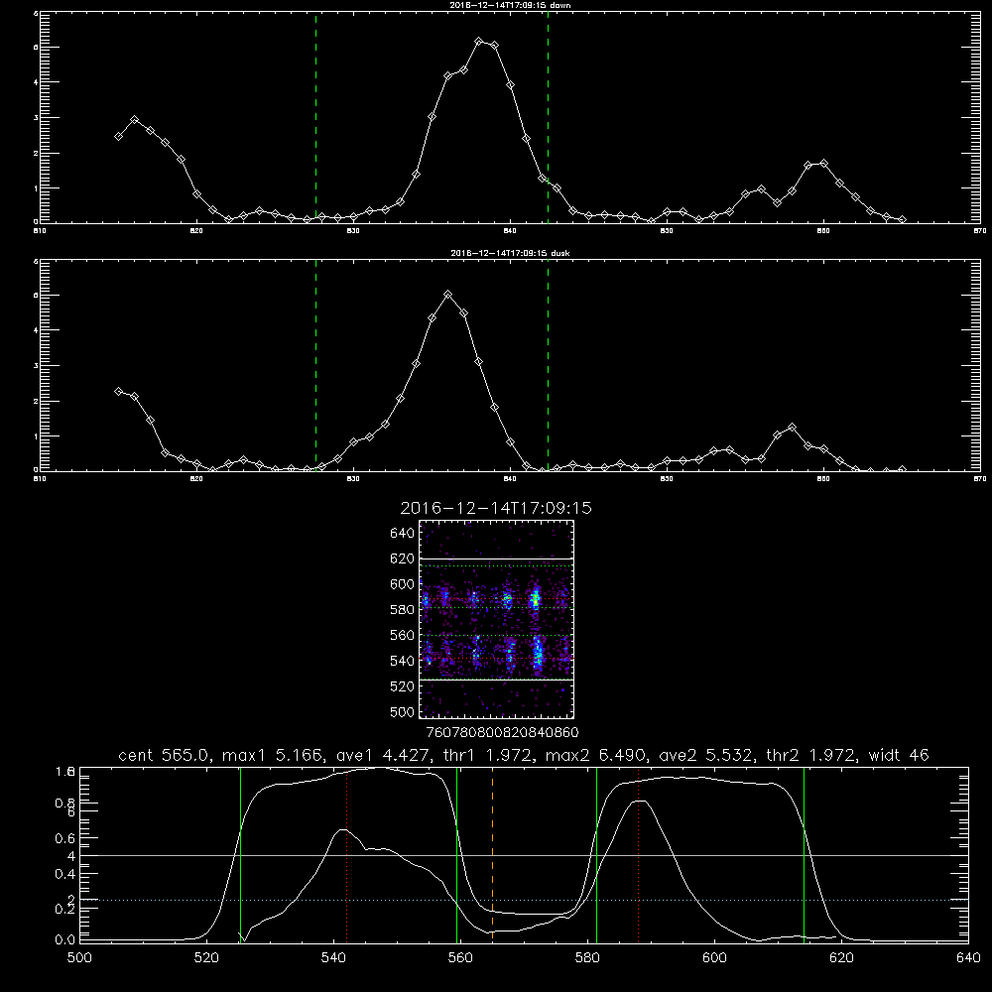Click the secondary peak diamond near 860 on dawn curve
Image resolution: width=992 pixels, height=992 pixels.
(823, 164)
